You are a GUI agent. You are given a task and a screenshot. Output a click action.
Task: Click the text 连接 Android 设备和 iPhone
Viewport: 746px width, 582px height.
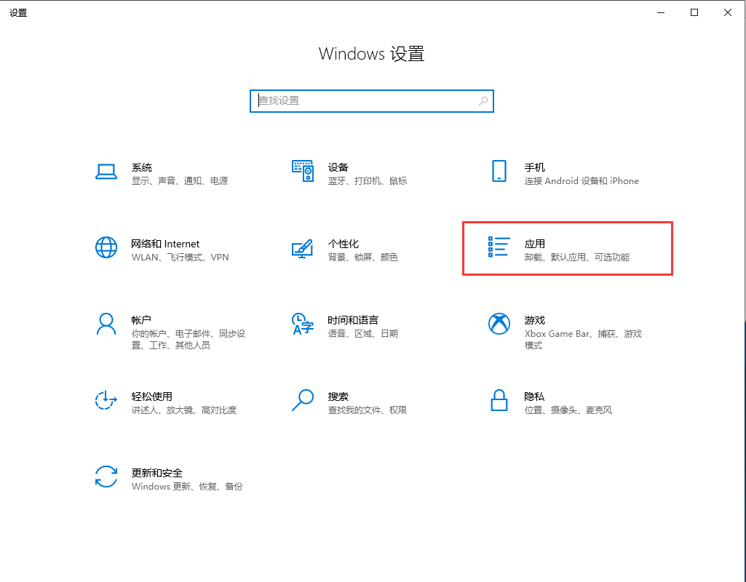point(582,180)
